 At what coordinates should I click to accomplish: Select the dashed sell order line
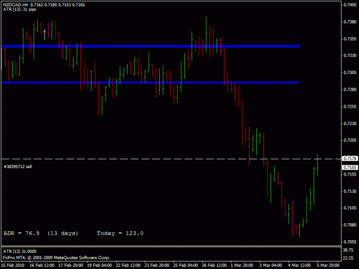click(x=171, y=159)
